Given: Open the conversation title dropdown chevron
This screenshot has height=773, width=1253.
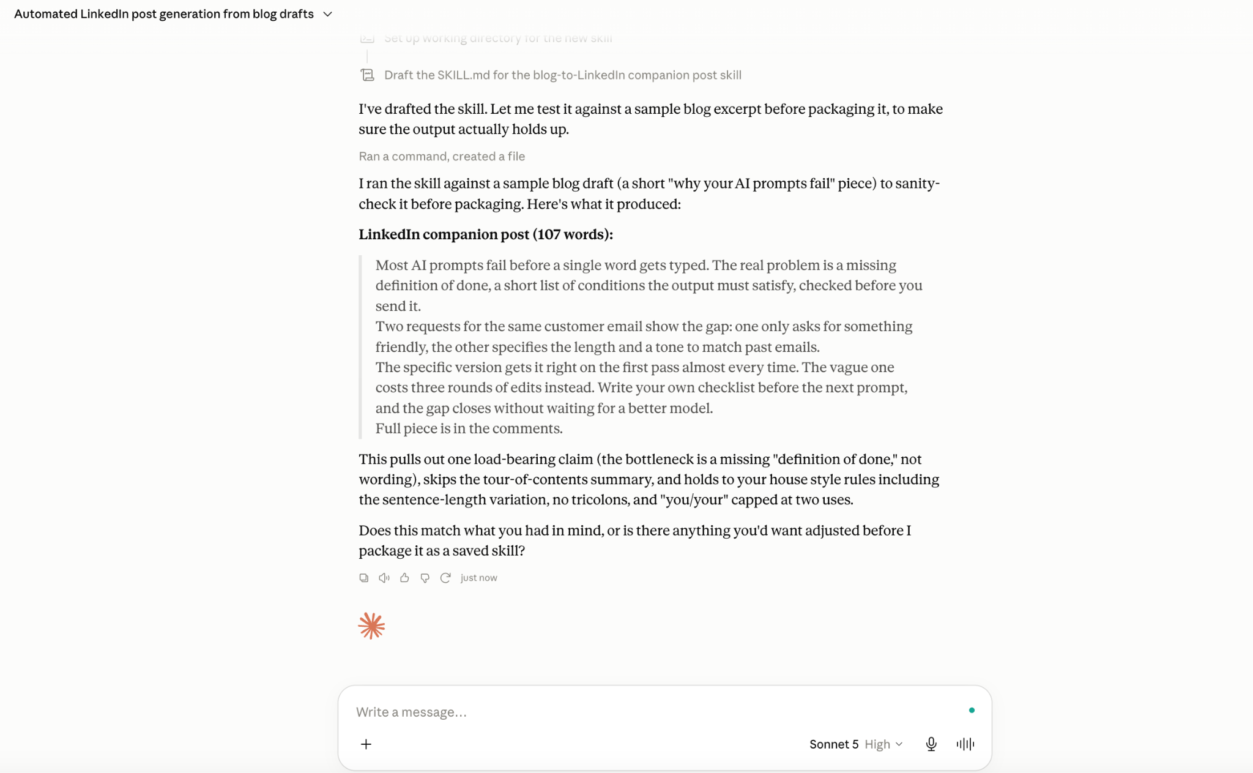Looking at the screenshot, I should point(328,14).
